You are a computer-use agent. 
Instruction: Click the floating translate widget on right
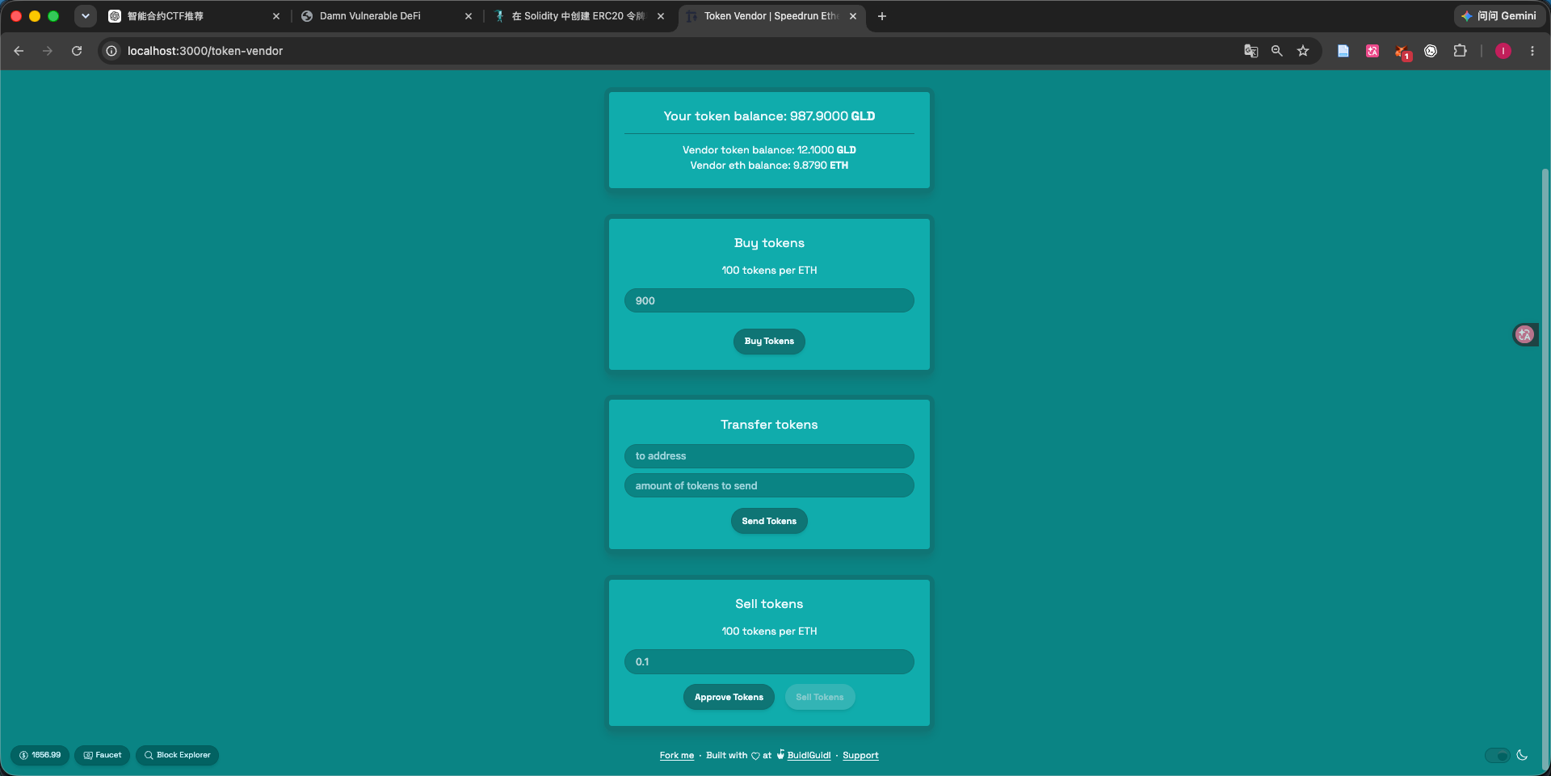tap(1524, 334)
